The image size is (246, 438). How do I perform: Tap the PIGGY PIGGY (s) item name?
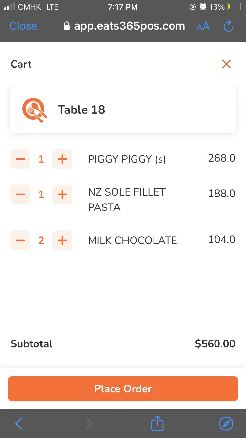(127, 159)
